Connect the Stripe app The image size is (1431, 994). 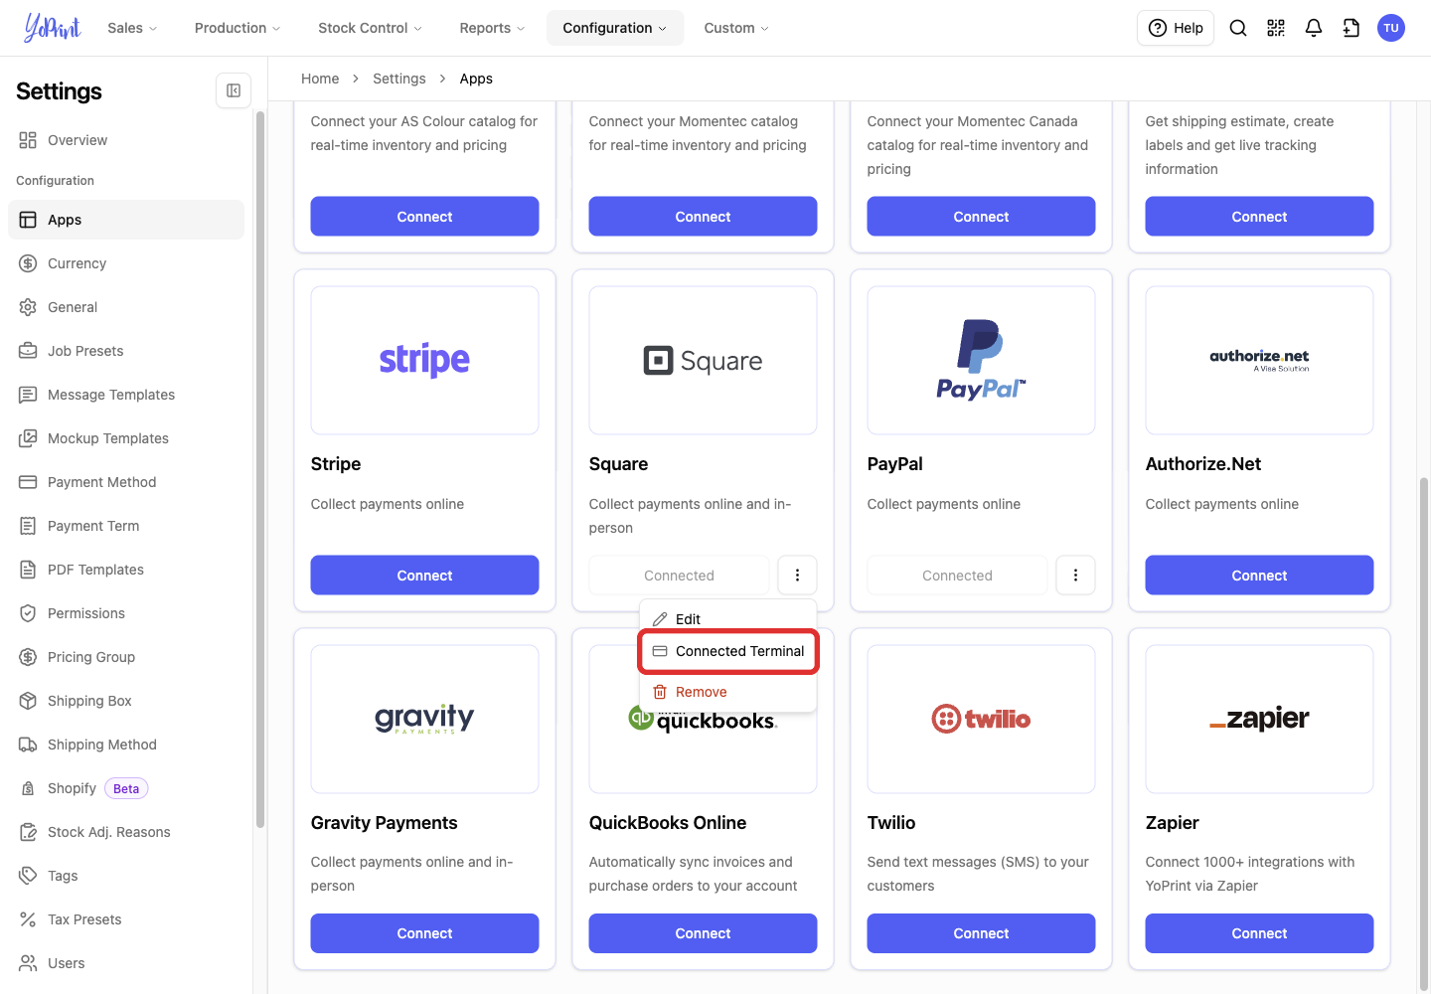pyautogui.click(x=424, y=575)
